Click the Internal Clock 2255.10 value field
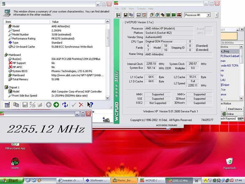 [x=151, y=64]
